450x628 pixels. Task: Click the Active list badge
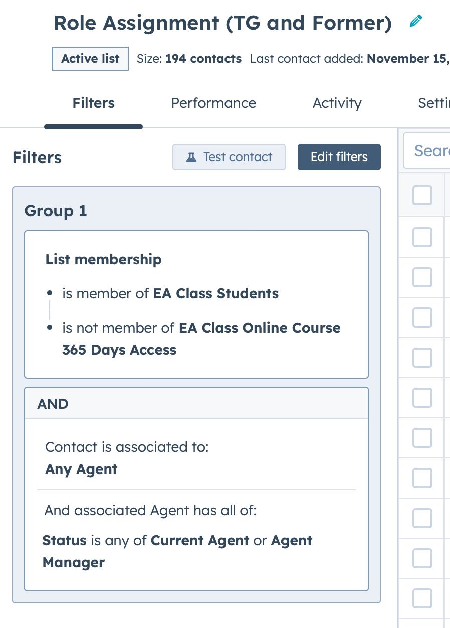pos(90,59)
